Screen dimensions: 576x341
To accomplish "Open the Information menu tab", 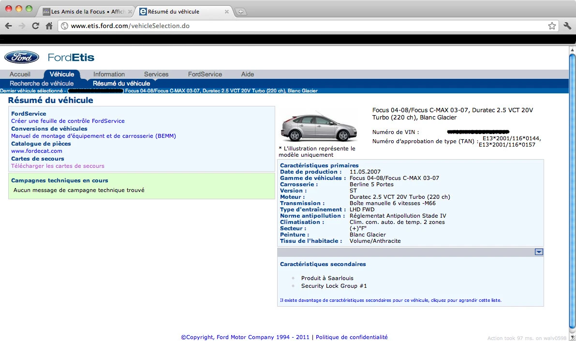I will coord(109,74).
